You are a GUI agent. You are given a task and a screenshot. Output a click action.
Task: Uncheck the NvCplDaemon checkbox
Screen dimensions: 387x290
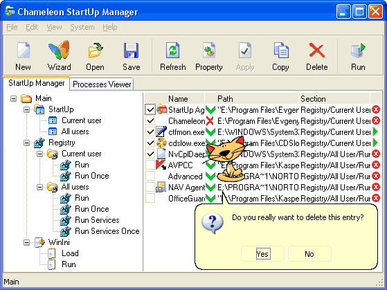pyautogui.click(x=150, y=154)
